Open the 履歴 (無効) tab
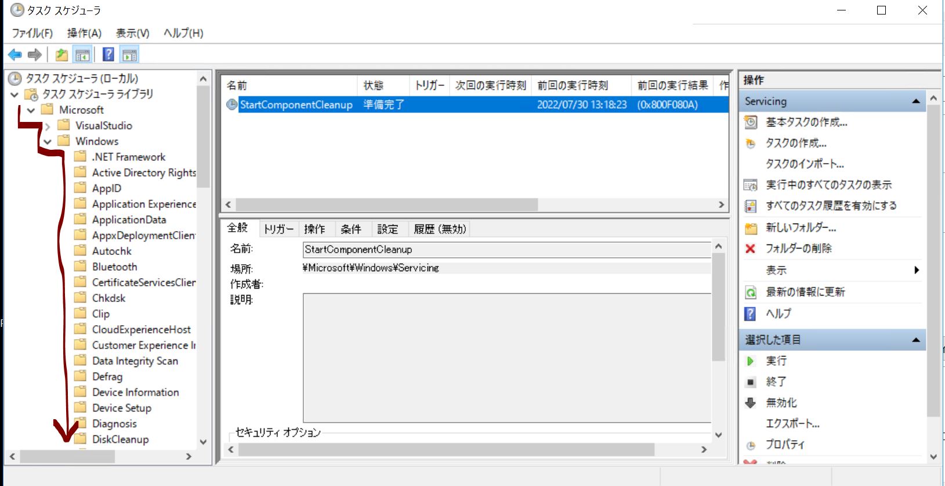The height and width of the screenshot is (486, 945). 439,229
